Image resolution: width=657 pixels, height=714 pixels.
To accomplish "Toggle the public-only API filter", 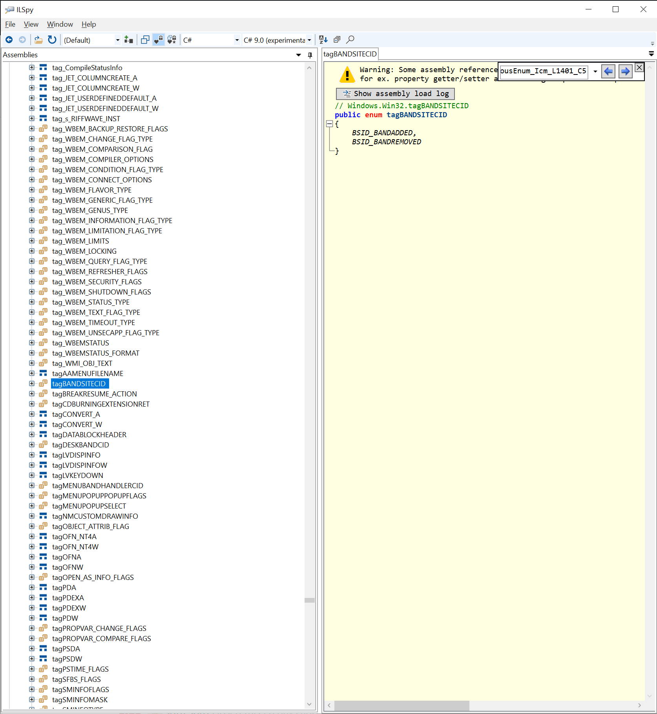I will point(159,39).
